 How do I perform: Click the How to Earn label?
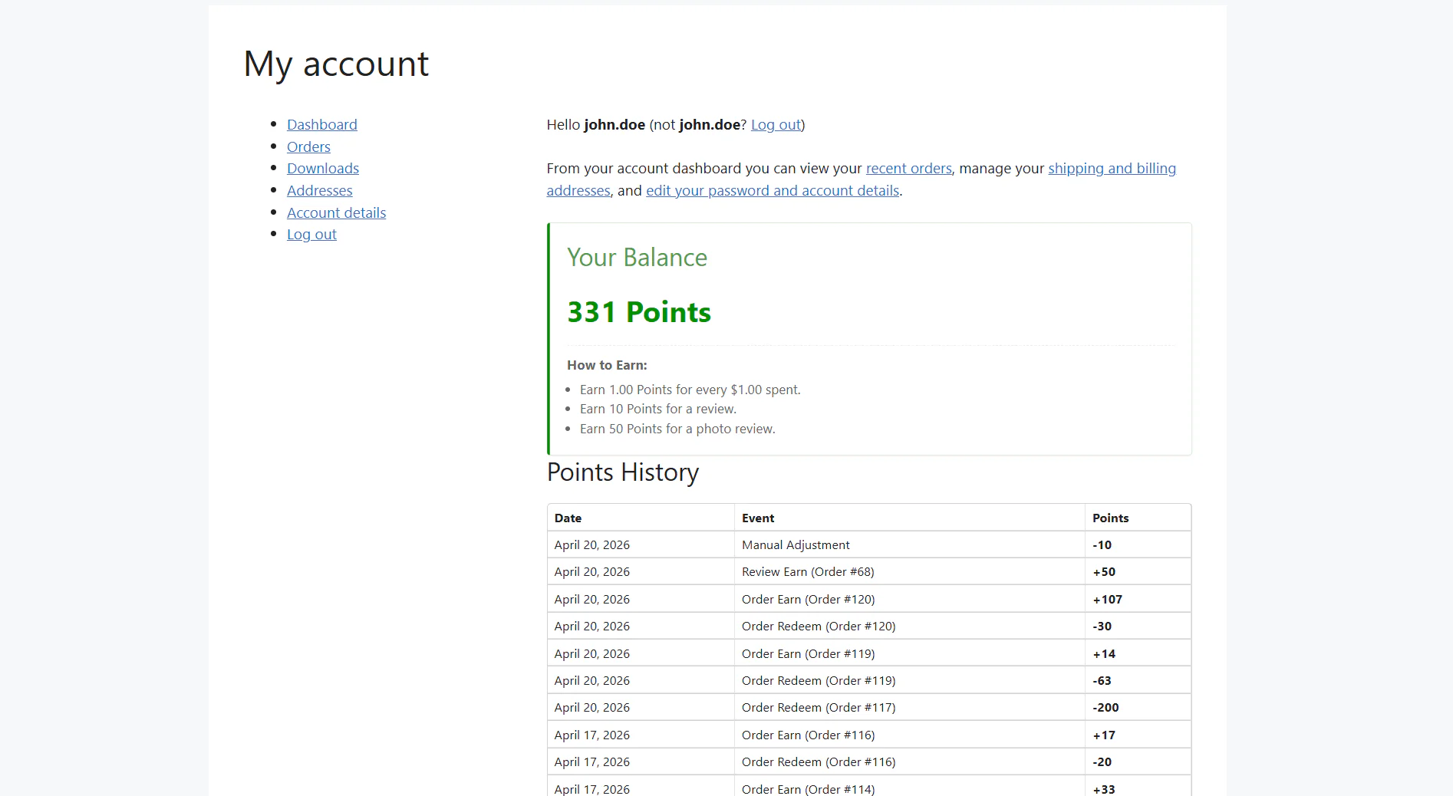[x=607, y=365]
